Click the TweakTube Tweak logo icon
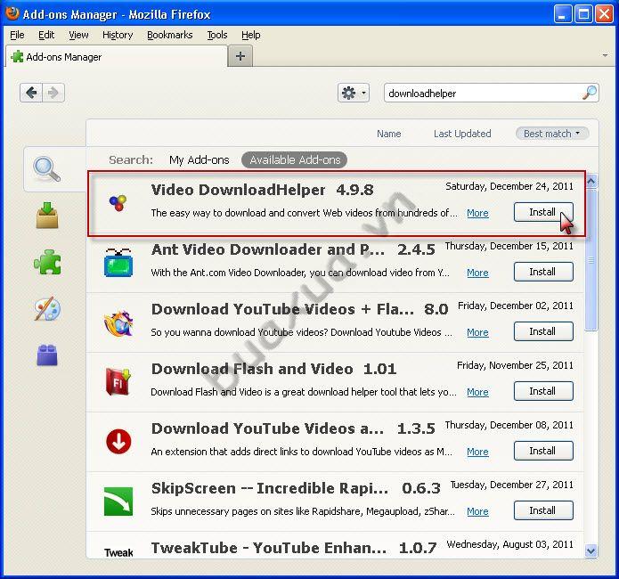This screenshot has height=579, width=619. coord(118,552)
